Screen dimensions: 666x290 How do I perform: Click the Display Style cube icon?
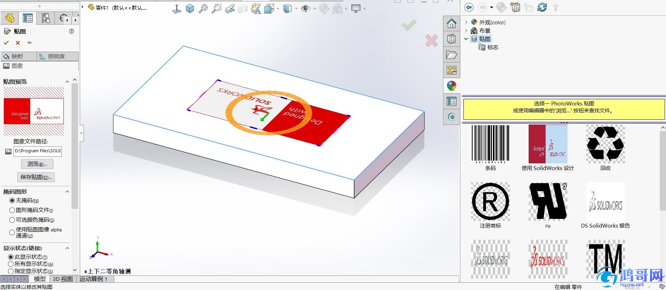287,9
